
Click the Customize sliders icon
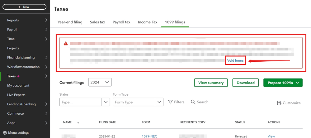[279, 103]
